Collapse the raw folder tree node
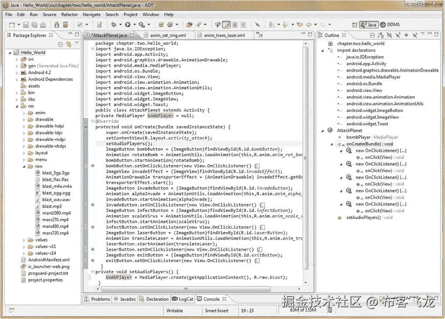The image size is (445, 319). coord(24,166)
